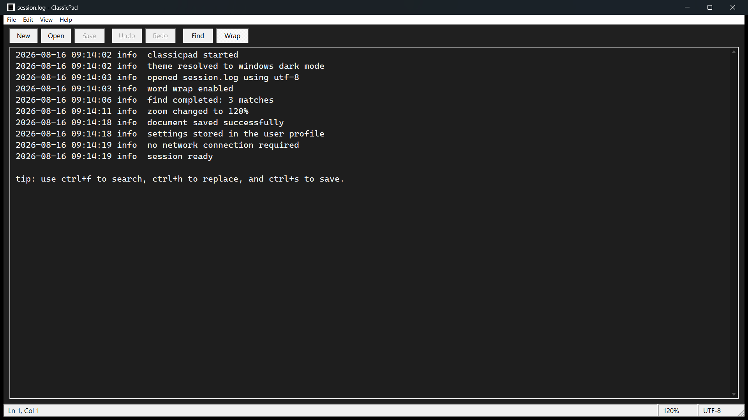Click the 'session.log - ClassicPad' title text

click(48, 8)
